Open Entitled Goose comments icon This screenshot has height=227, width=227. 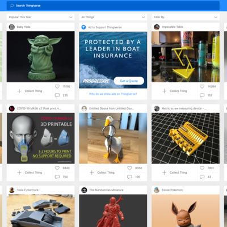pos(129,177)
